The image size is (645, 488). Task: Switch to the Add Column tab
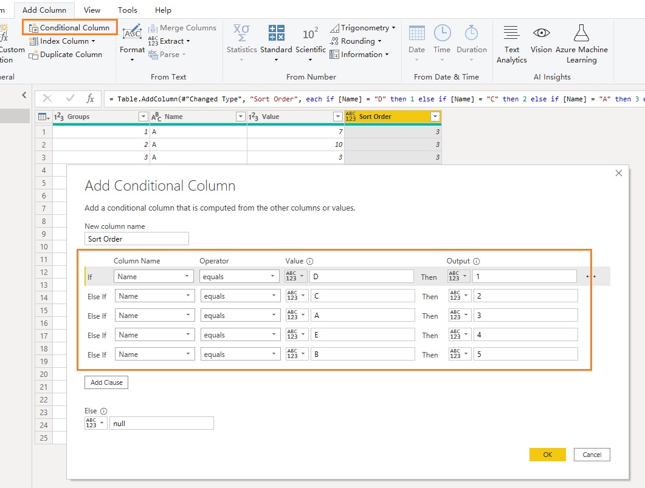click(44, 10)
